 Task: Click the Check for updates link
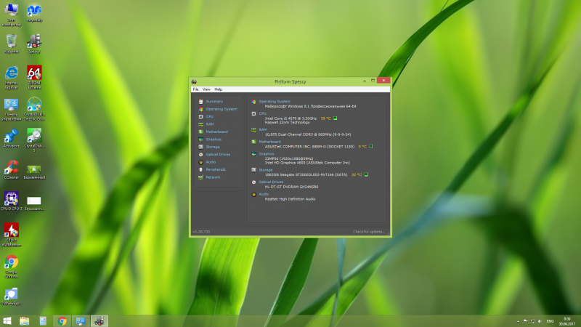pyautogui.click(x=370, y=231)
